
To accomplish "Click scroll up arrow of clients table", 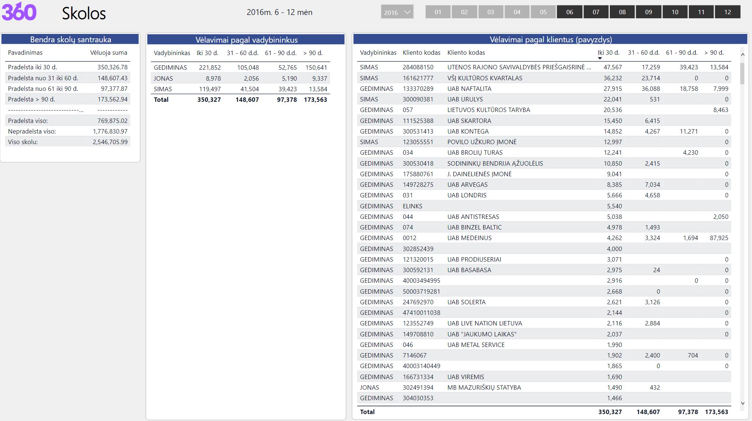I will [x=742, y=55].
